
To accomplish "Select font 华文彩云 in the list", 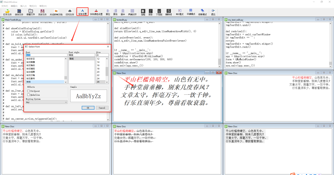I will (x=45, y=59).
